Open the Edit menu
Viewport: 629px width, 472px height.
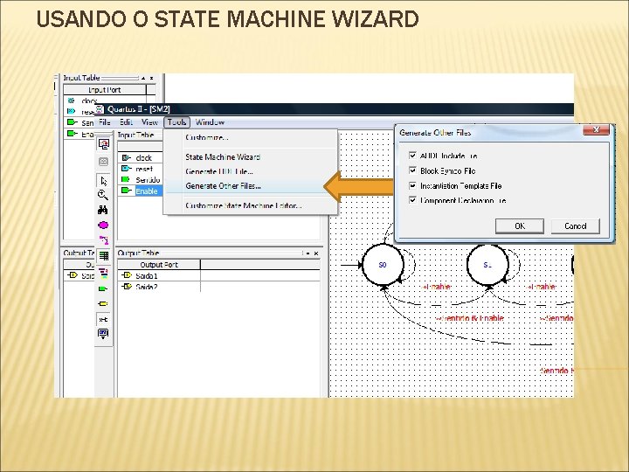click(126, 122)
